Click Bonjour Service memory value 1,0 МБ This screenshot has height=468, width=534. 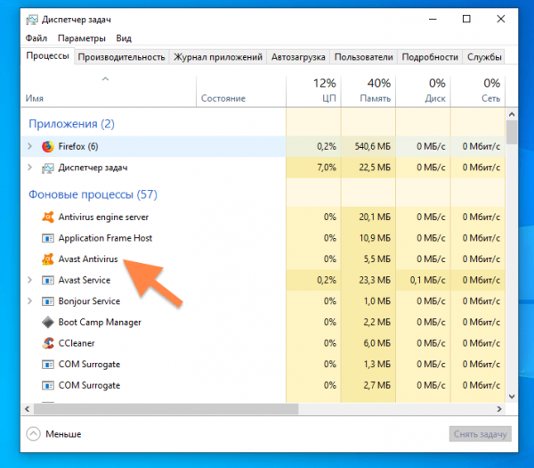pyautogui.click(x=377, y=301)
